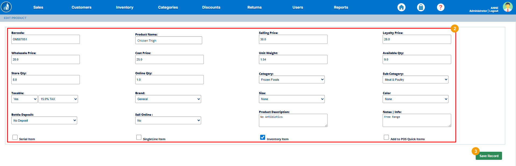Expand the Bottle Deposit dropdown
516x166 pixels.
pos(44,121)
